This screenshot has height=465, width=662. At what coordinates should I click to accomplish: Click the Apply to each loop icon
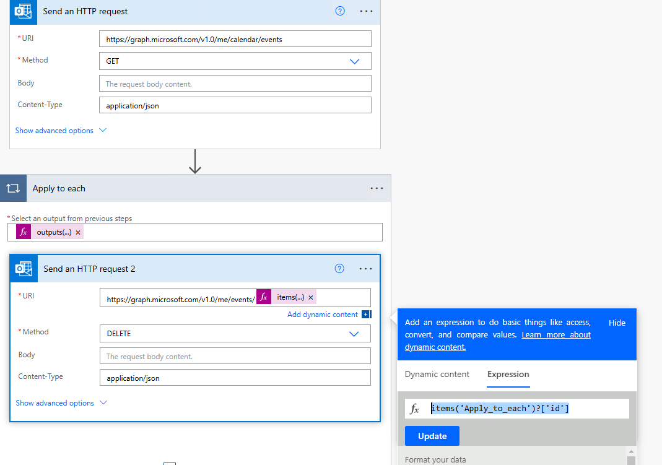click(x=13, y=188)
